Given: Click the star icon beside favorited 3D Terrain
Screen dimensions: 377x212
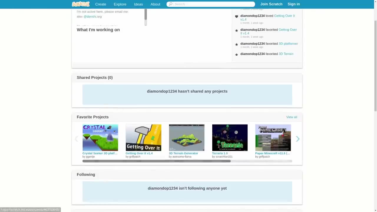Looking at the screenshot, I should tap(237, 54).
